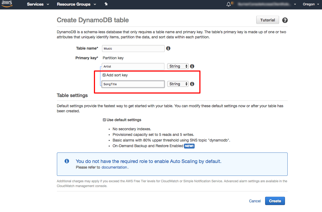Viewport: 322px width, 212px height.
Task: Click the text 'No secondary indexes.'
Action: pyautogui.click(x=132, y=129)
